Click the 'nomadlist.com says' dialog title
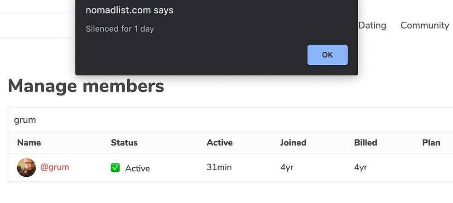 tap(130, 10)
